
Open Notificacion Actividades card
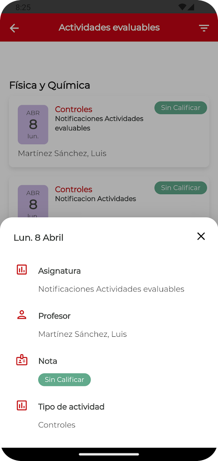(109, 197)
